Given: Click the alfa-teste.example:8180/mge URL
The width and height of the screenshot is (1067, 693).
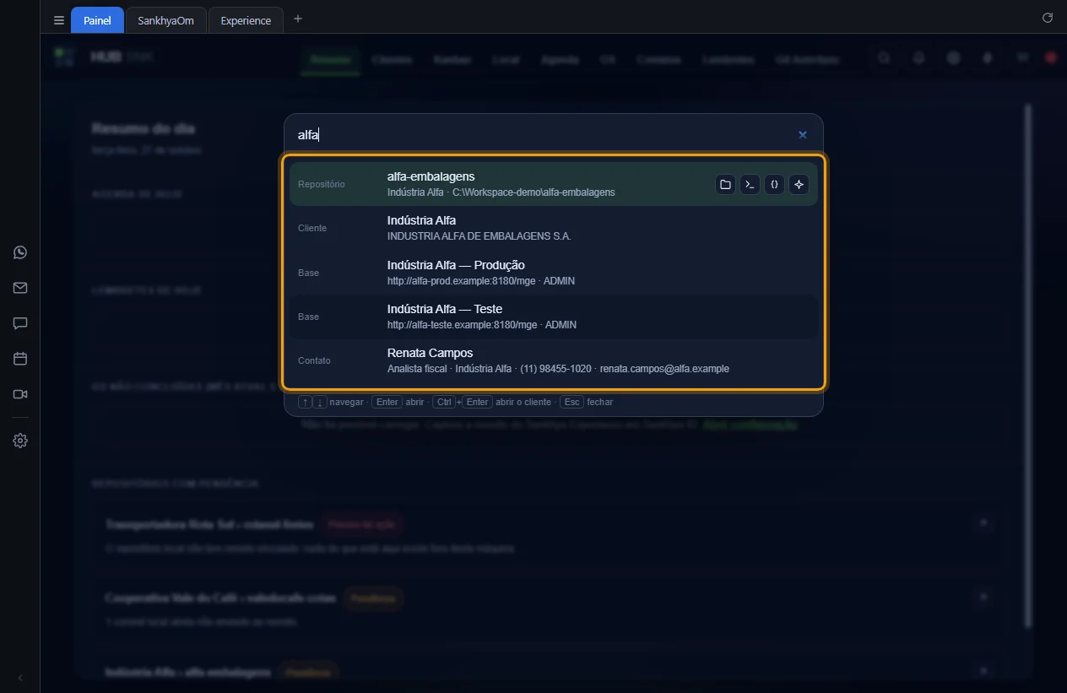Looking at the screenshot, I should pyautogui.click(x=463, y=324).
